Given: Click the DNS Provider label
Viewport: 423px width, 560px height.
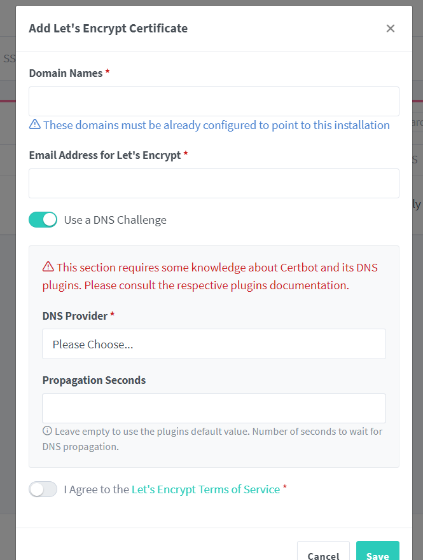Looking at the screenshot, I should point(75,316).
